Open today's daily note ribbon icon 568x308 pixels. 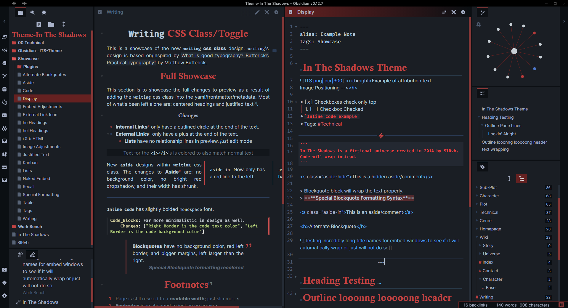(x=4, y=89)
